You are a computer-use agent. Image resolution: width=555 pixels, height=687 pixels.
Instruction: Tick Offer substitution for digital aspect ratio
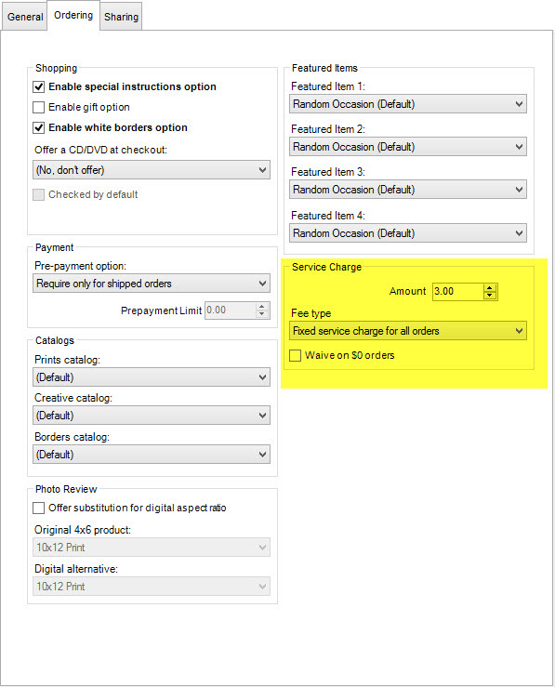tap(38, 508)
